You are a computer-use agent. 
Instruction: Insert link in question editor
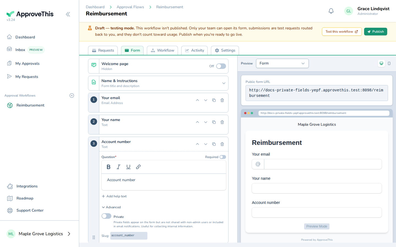(x=138, y=167)
